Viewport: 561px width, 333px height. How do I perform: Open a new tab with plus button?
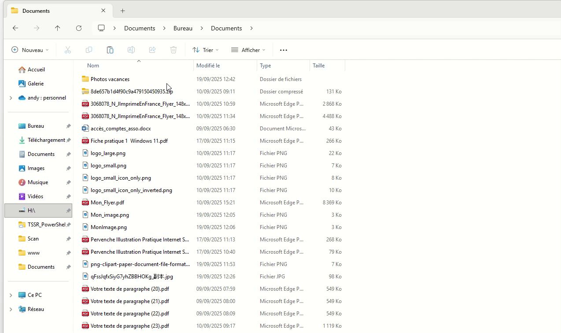(123, 11)
